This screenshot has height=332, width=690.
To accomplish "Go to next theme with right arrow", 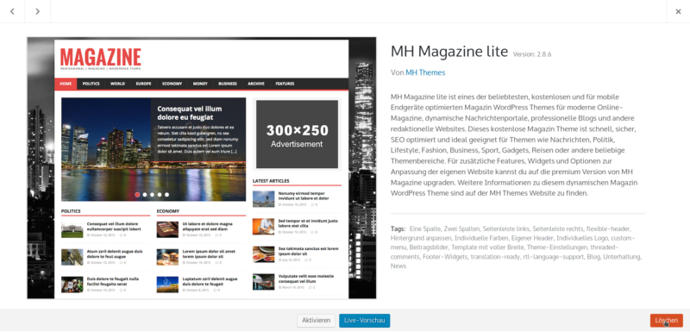I will [x=38, y=11].
